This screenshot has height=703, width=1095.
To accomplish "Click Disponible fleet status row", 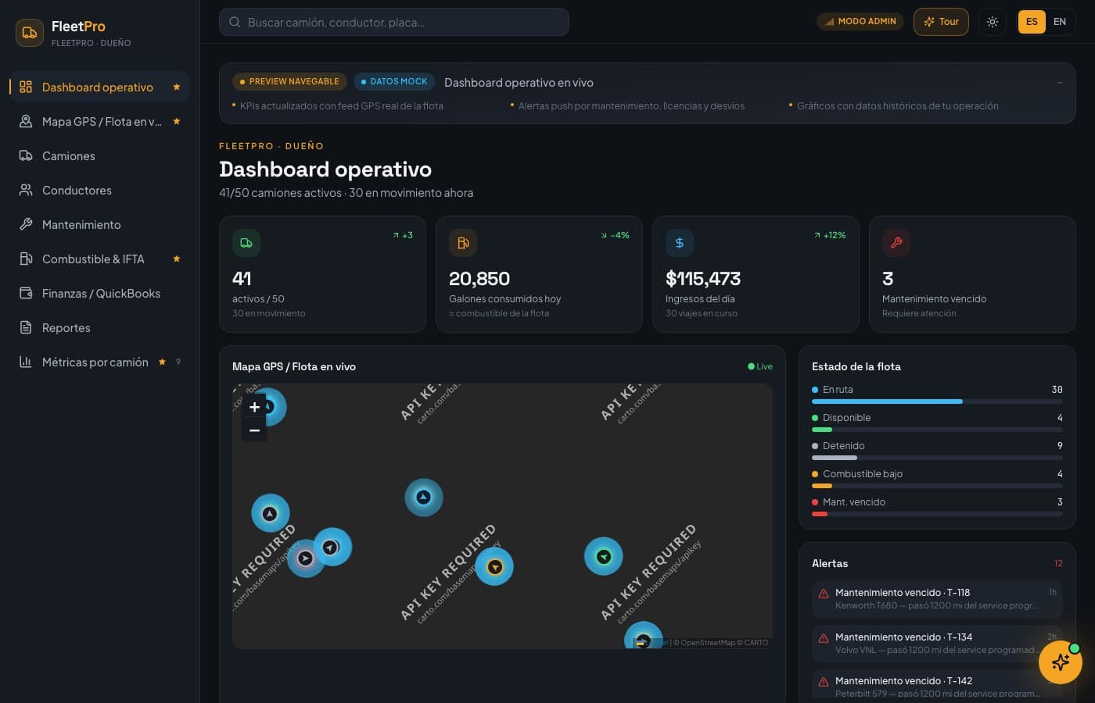I will coord(937,422).
